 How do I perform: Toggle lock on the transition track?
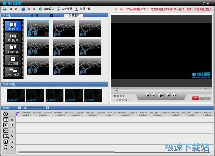[12, 131]
